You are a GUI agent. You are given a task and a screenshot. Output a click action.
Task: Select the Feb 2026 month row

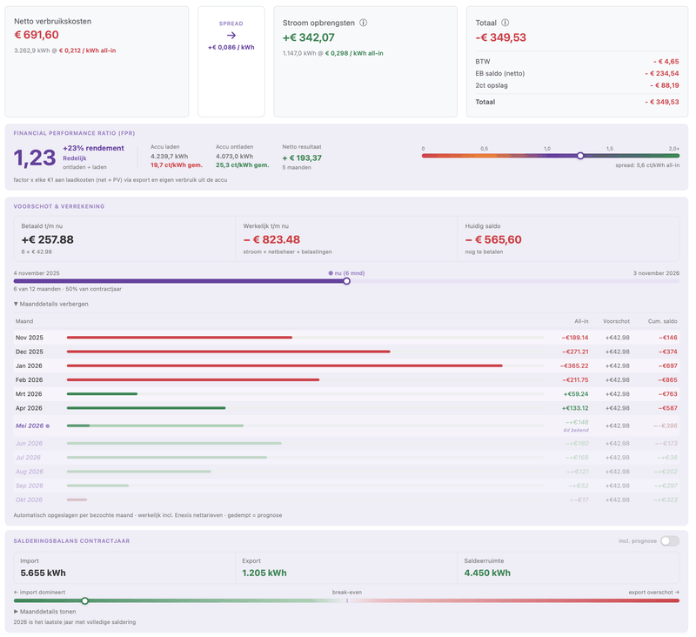click(346, 380)
